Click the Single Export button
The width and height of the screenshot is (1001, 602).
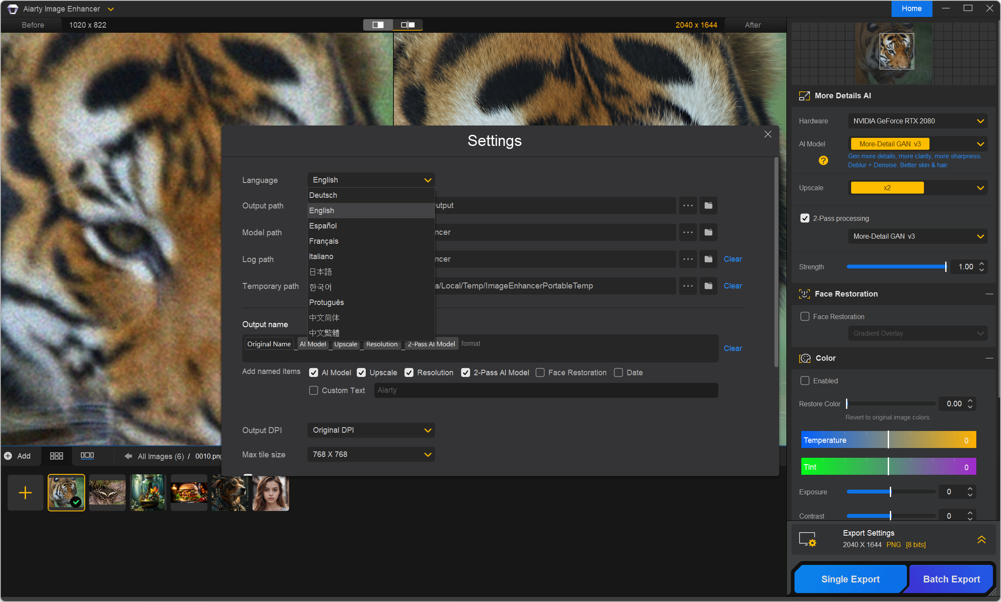pos(850,579)
